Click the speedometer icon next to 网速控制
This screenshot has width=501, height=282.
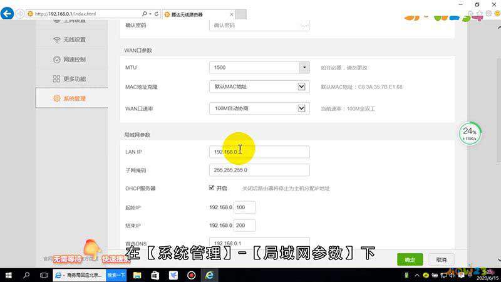(x=56, y=60)
